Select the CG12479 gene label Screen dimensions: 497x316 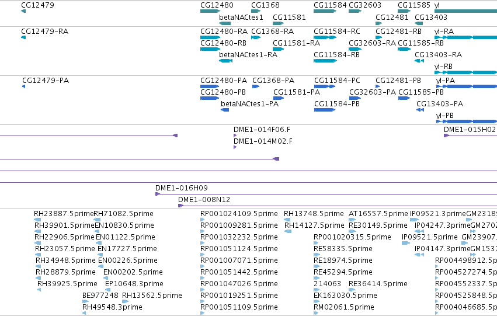[37, 5]
